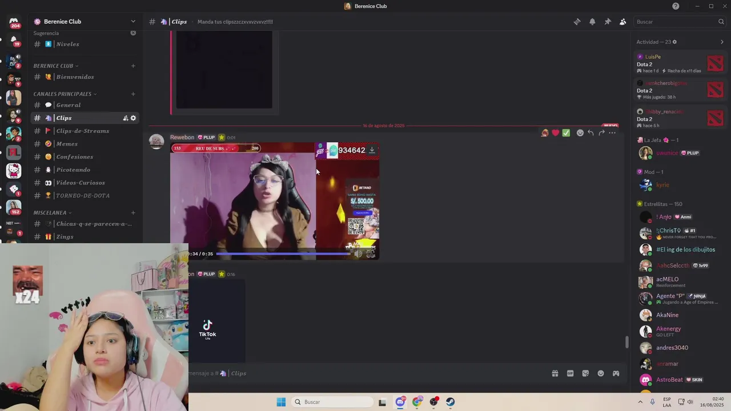
Task: Open the Niveles channel
Action: pos(67,44)
